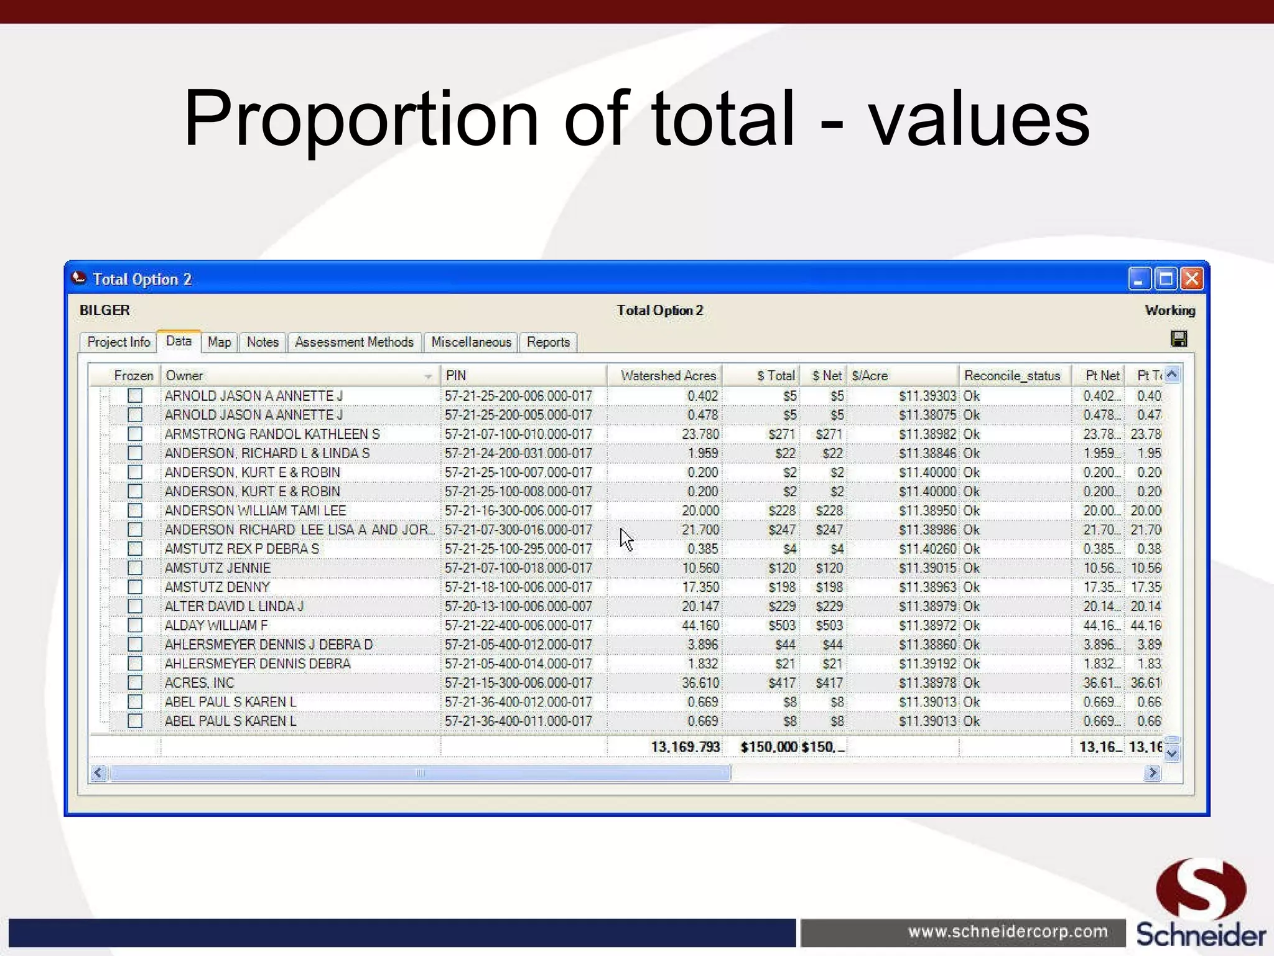Click the Total Option 2 window app icon
The height and width of the screenshot is (956, 1274).
(x=79, y=278)
